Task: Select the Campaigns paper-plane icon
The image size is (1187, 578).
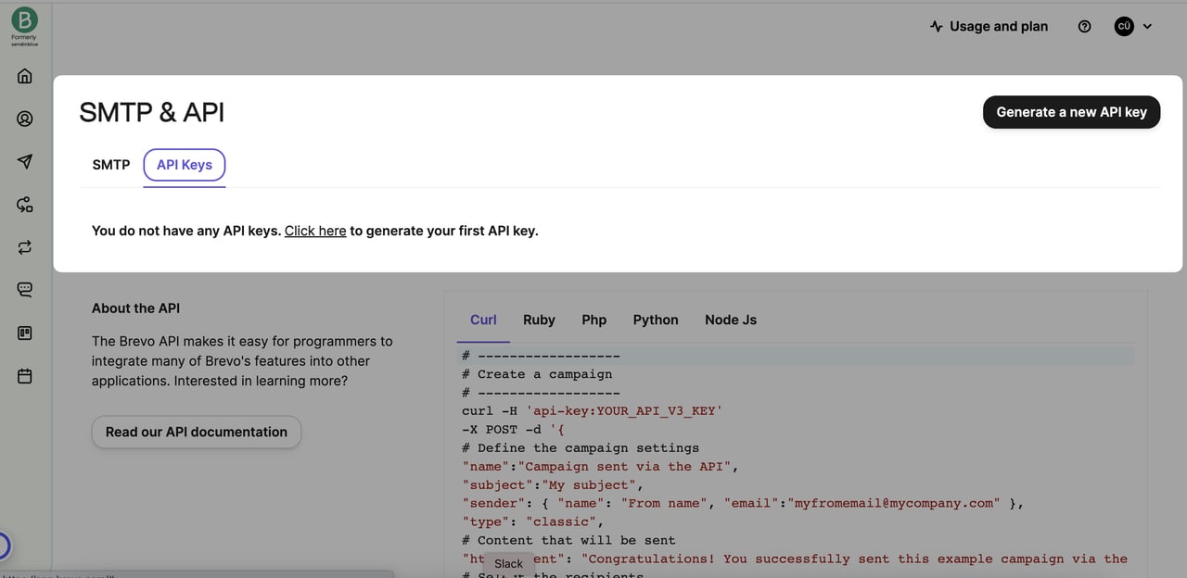Action: [24, 161]
